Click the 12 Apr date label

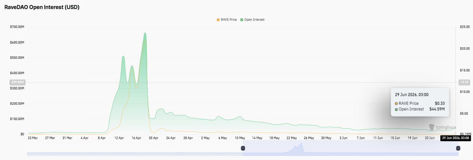(119, 138)
